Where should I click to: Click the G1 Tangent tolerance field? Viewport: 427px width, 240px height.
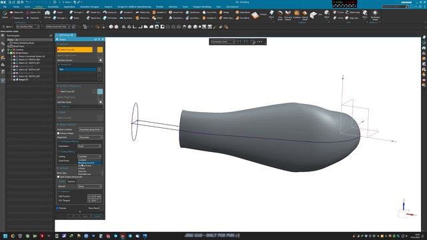point(94,201)
